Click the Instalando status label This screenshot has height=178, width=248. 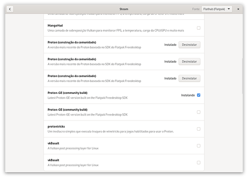coord(188,95)
